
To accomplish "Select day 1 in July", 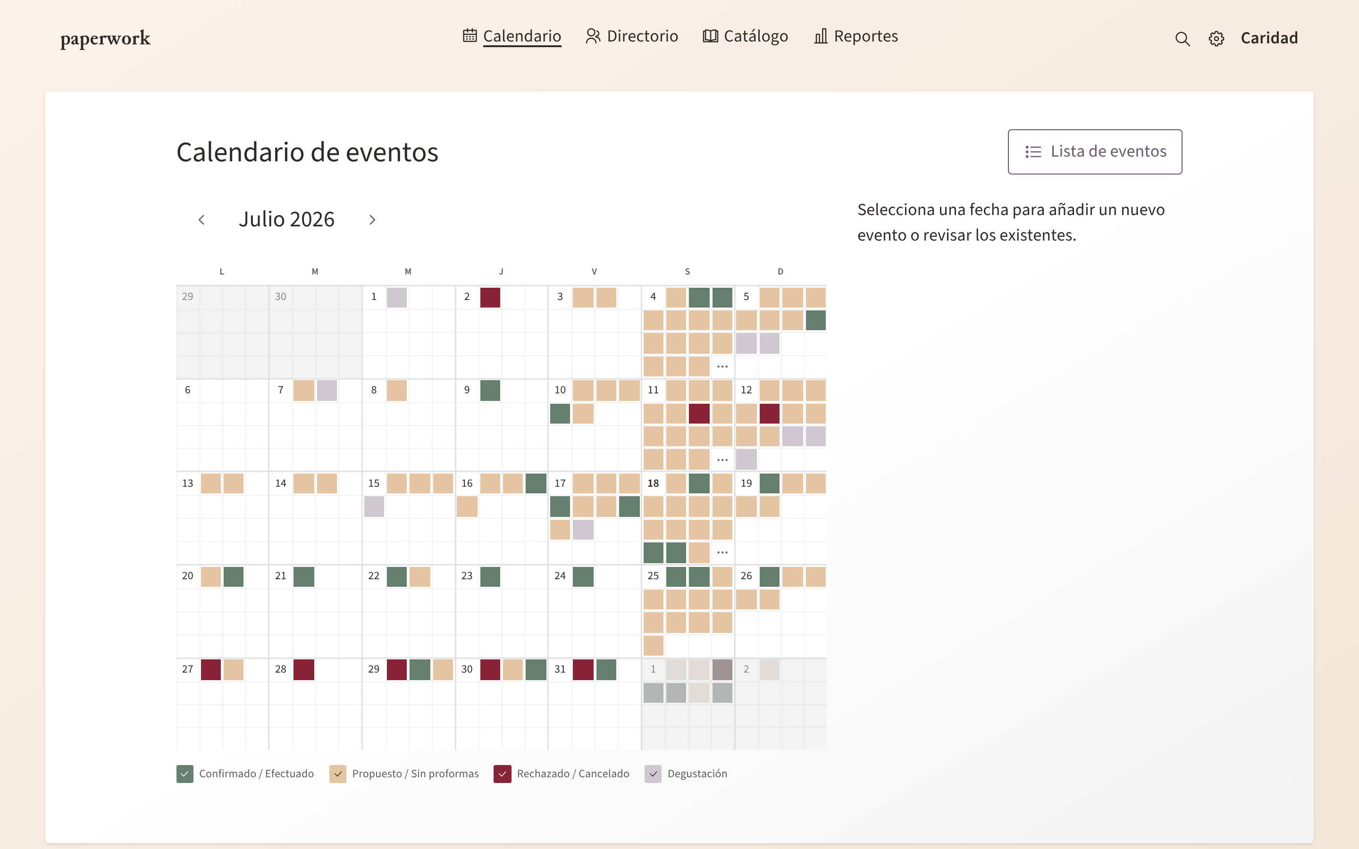I will 374,297.
